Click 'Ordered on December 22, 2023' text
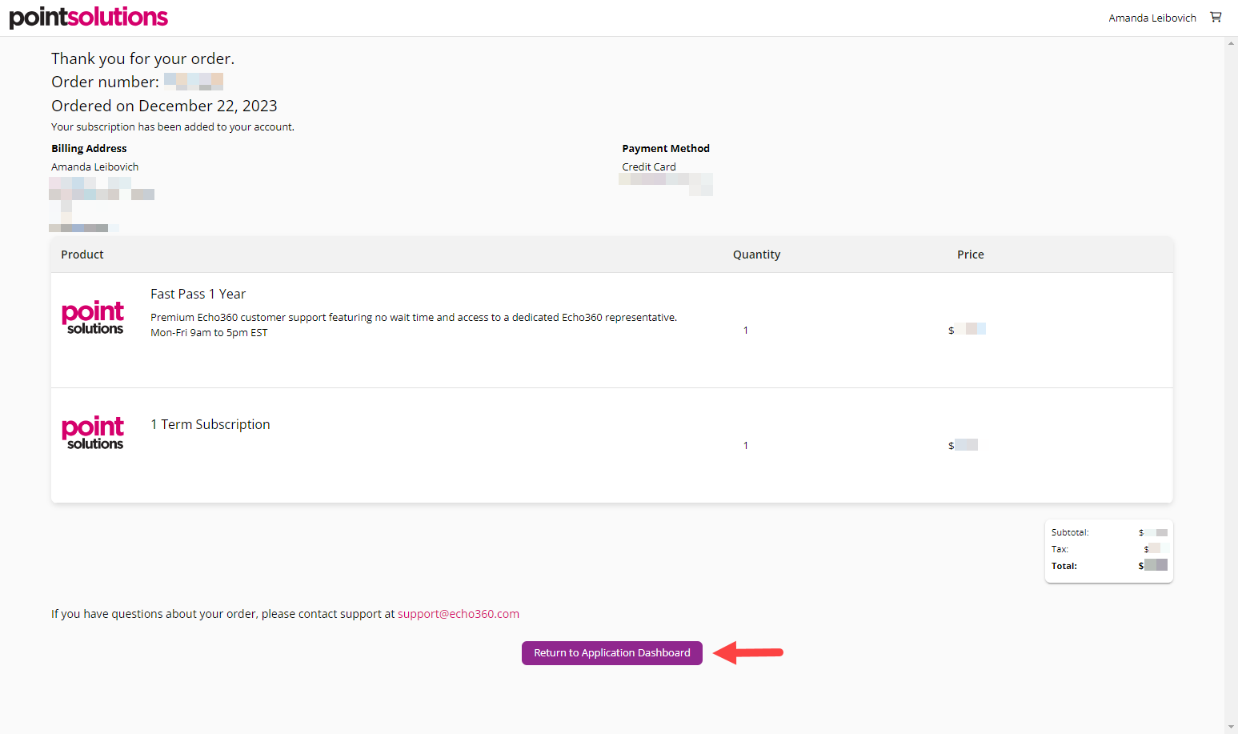 pyautogui.click(x=164, y=106)
